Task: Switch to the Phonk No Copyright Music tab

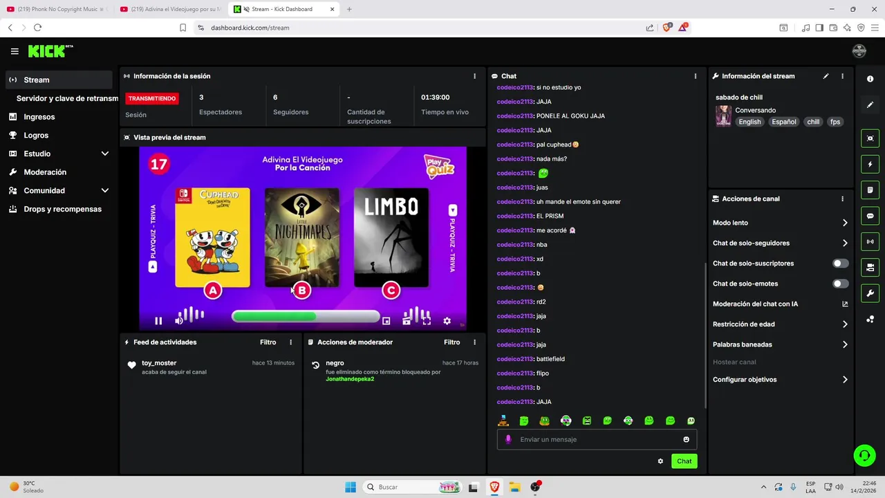Action: pyautogui.click(x=57, y=9)
